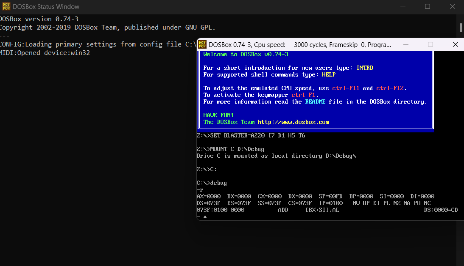
Task: Click the red ctrl-F12 shortcut text
Action: tap(390, 88)
